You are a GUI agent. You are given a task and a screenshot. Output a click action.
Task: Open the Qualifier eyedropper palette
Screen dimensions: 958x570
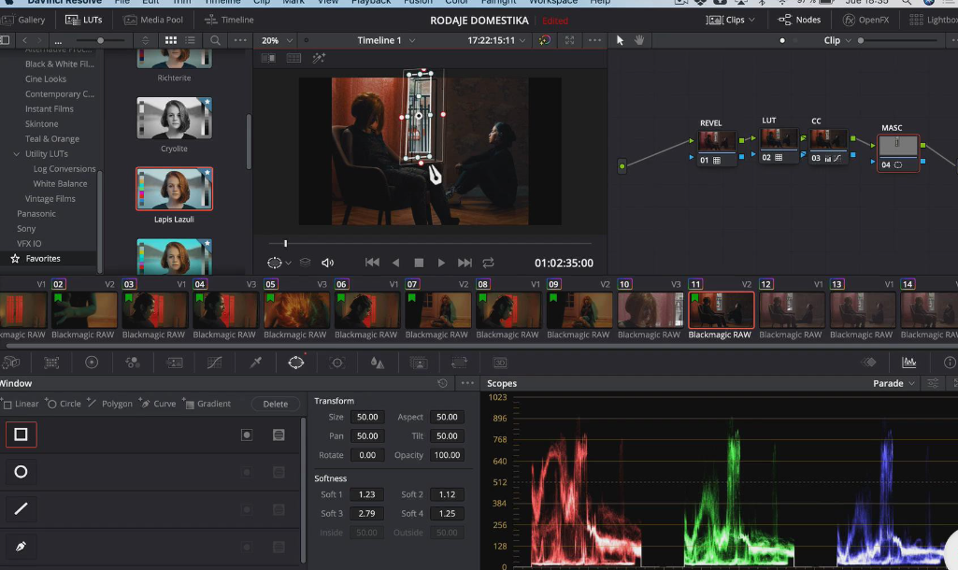coord(255,363)
